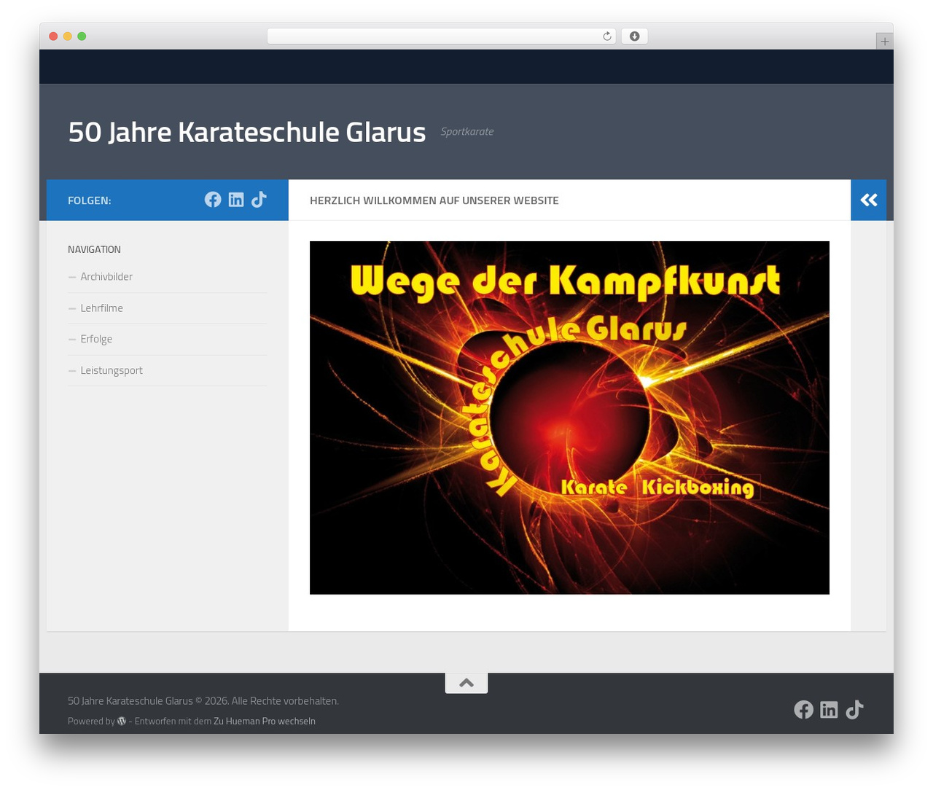
Task: Click the Sportkarate tagline text
Action: click(x=467, y=132)
